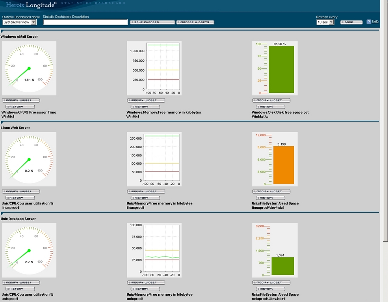Click triangle marker above Windows eMail Server heading
Screen dimensions: 388x302
pos(2,32)
